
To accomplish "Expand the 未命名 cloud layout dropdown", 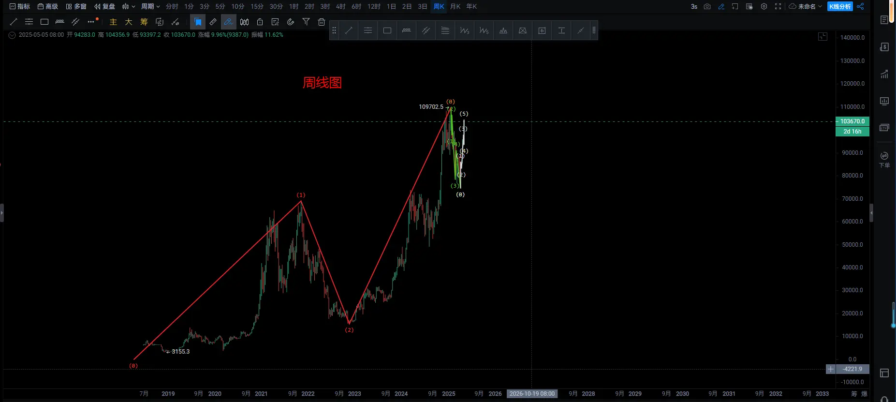I will click(x=806, y=6).
